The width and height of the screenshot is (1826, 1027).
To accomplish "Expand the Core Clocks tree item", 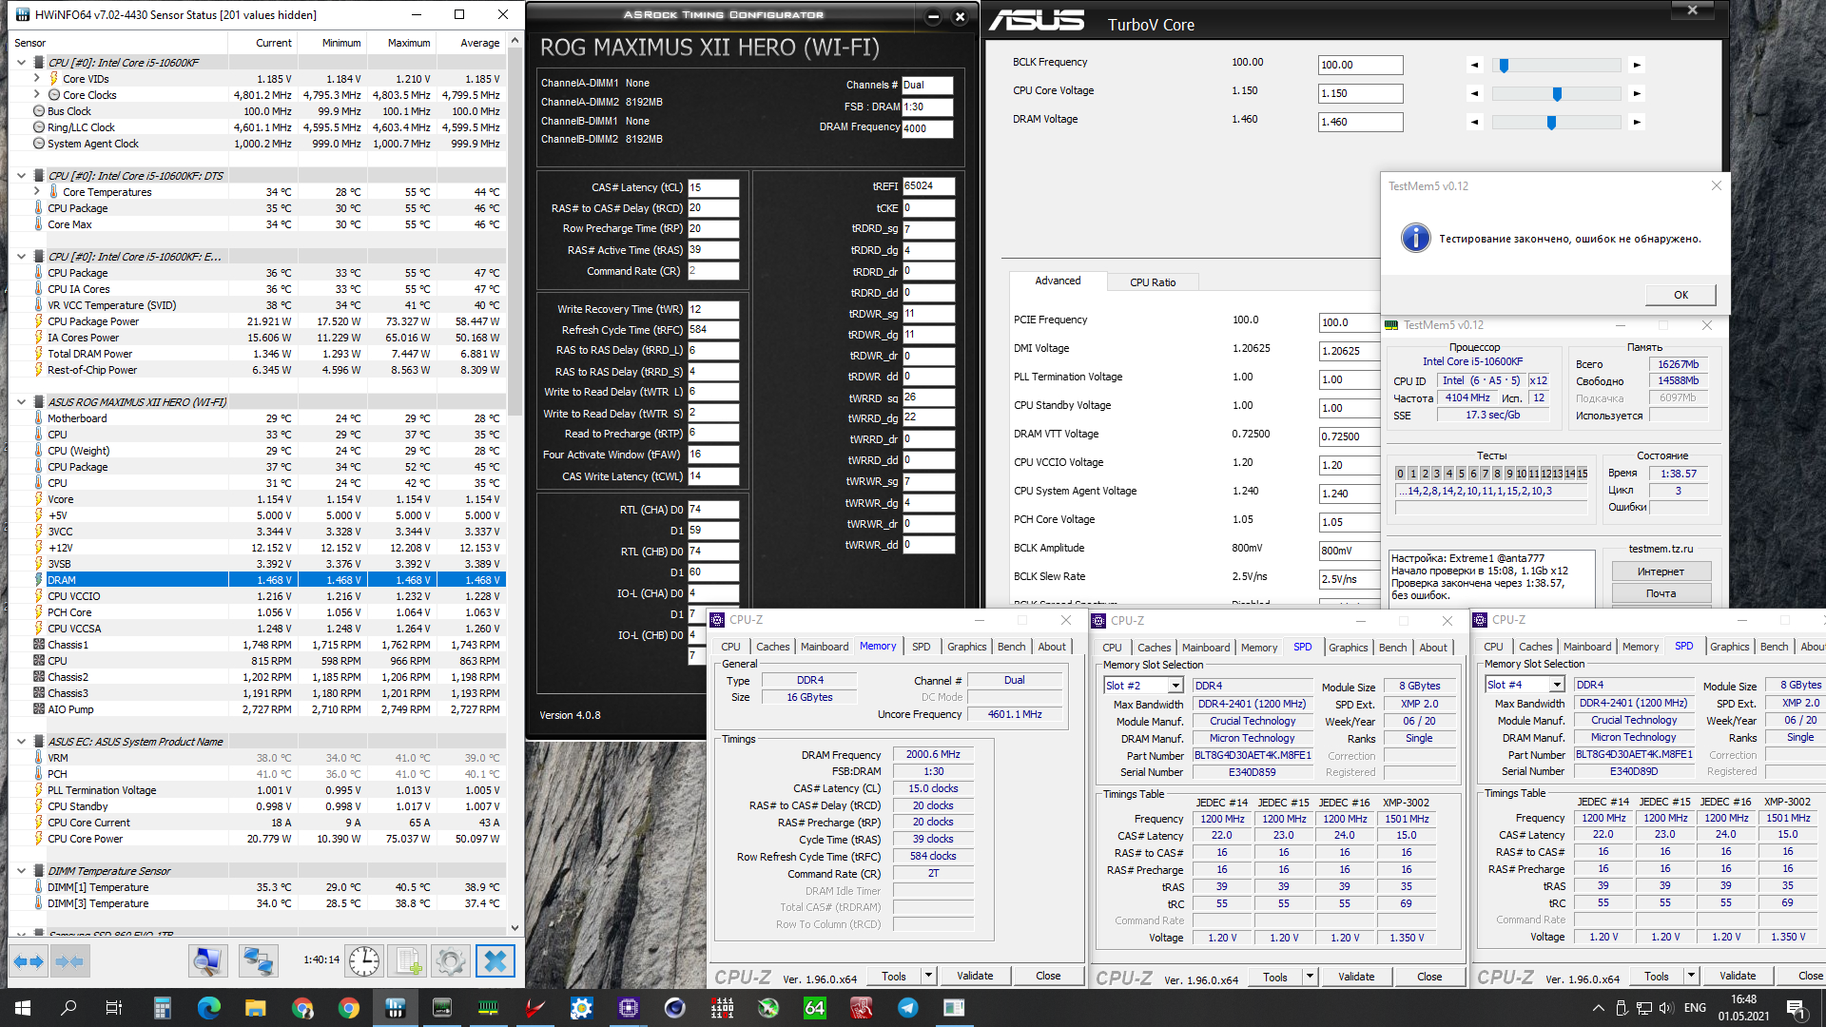I will 37,95.
